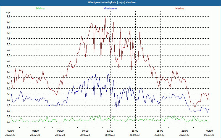Select the 5,0 y-axis tick label
Image resolution: width=221 pixels, height=138 pixels.
pos(8,66)
